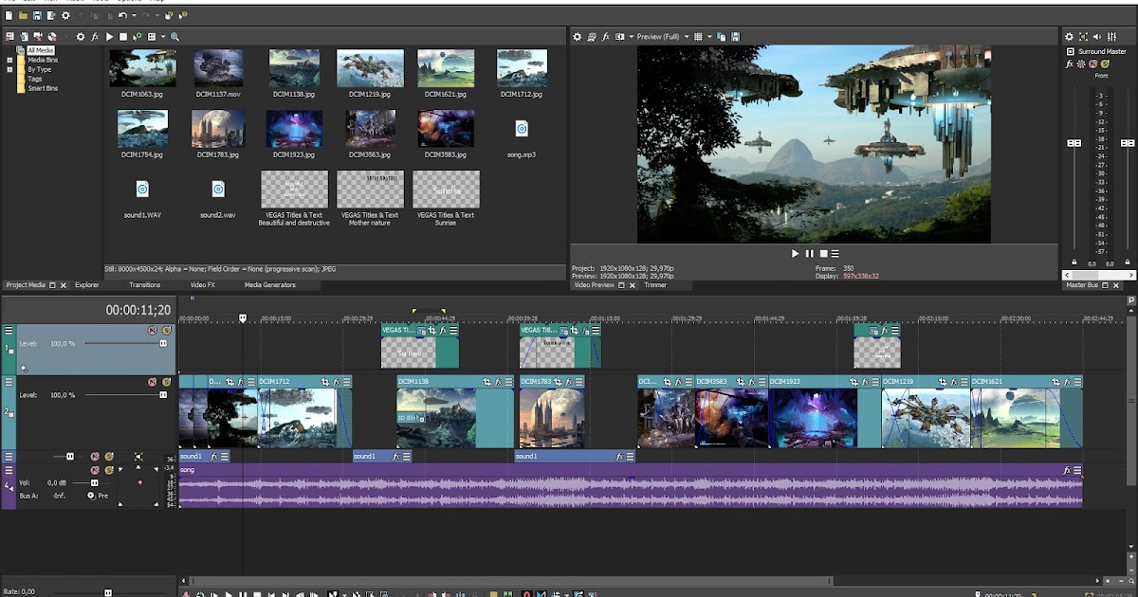Start preview playback in Project Media toolbar

click(x=109, y=37)
